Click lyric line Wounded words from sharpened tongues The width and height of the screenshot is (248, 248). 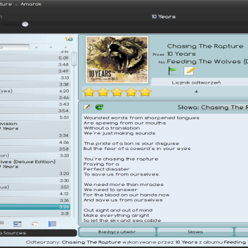tap(141, 118)
